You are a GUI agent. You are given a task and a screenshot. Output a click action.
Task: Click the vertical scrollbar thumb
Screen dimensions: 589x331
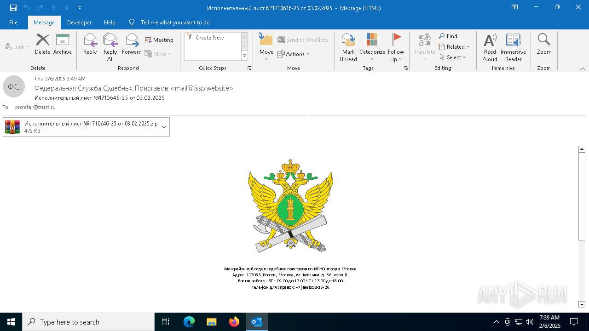582,196
